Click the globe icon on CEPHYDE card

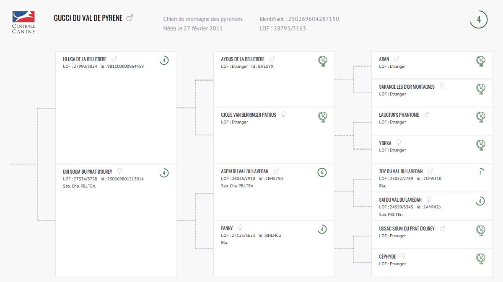[x=481, y=258]
